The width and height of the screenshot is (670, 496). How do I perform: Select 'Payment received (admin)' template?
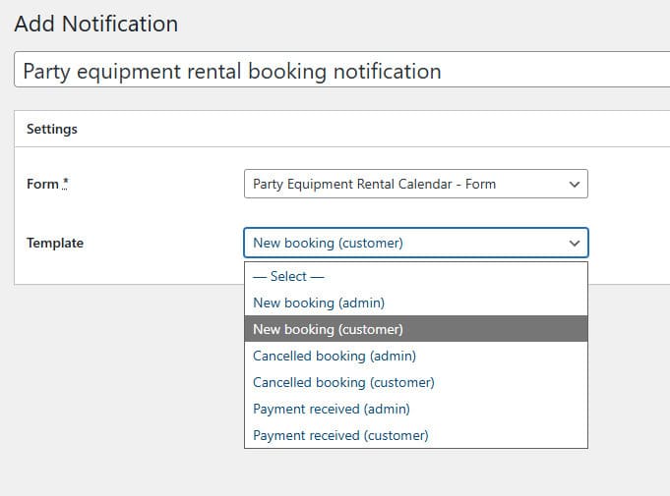pos(332,409)
